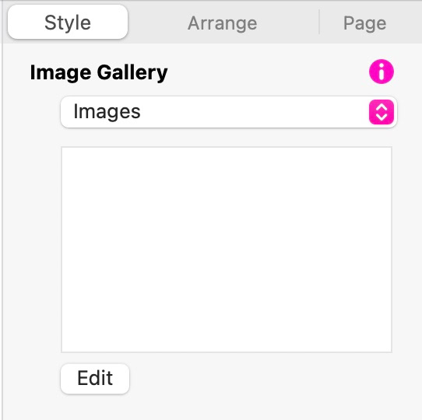
Task: Activate the Style segment in the inspector
Action: 68,23
